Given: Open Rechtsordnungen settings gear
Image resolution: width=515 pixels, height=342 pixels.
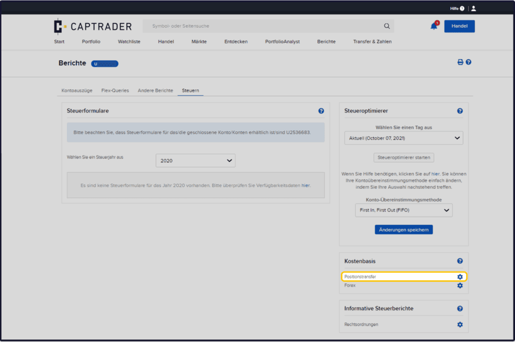Looking at the screenshot, I should pos(460,324).
